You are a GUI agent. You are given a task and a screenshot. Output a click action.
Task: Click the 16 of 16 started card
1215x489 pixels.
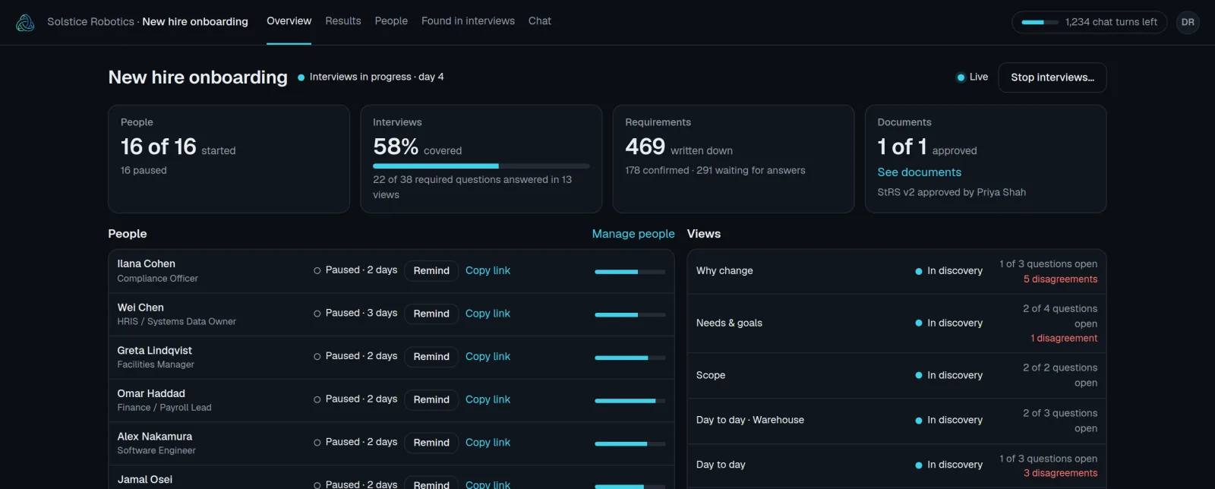tap(229, 159)
